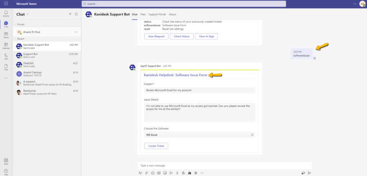The image size is (367, 176).
Task: Click the 'reset' command text
Action: (x=147, y=29)
